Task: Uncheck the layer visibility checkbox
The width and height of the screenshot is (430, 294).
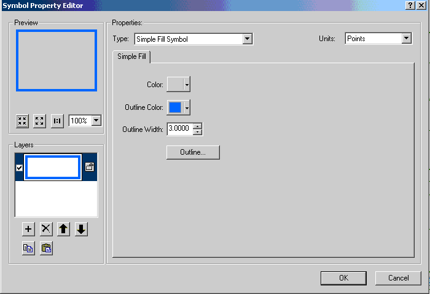Action: pyautogui.click(x=19, y=168)
